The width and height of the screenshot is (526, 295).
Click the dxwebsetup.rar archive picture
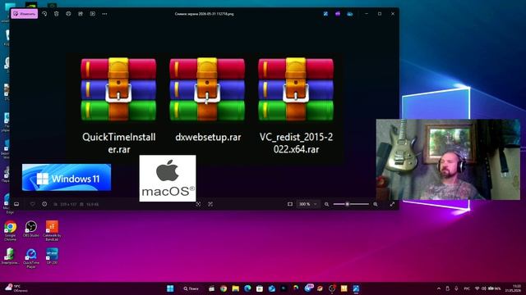(207, 89)
